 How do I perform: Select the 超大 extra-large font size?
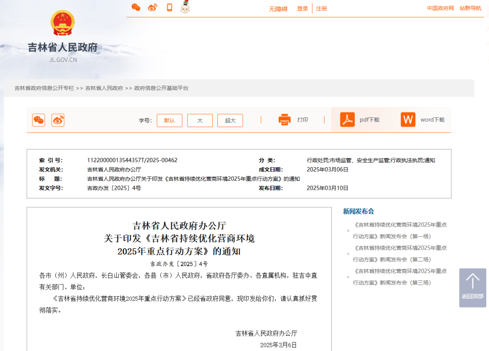pos(230,120)
